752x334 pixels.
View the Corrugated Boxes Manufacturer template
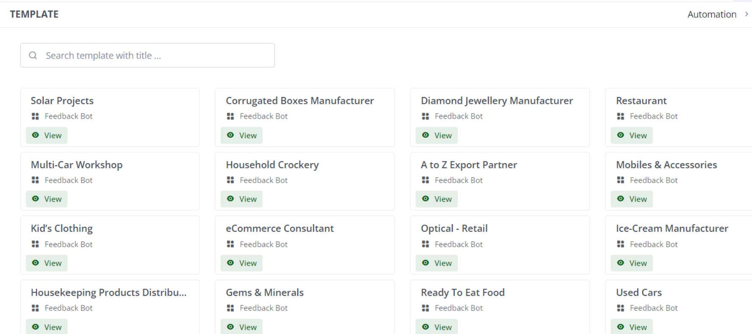(x=242, y=136)
